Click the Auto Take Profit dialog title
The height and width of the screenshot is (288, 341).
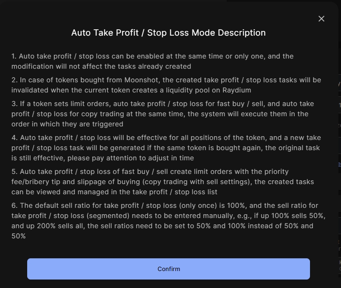(168, 33)
